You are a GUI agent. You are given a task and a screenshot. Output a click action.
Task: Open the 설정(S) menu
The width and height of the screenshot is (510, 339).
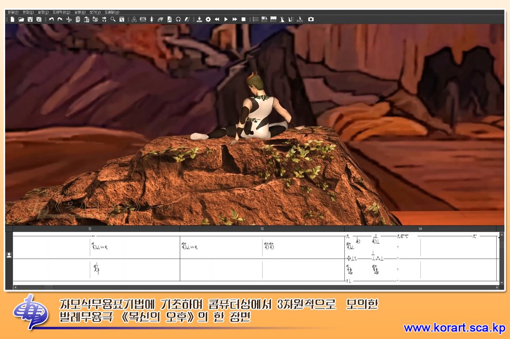(x=43, y=12)
